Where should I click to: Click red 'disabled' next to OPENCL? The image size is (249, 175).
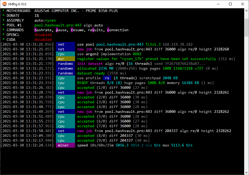click(x=43, y=35)
